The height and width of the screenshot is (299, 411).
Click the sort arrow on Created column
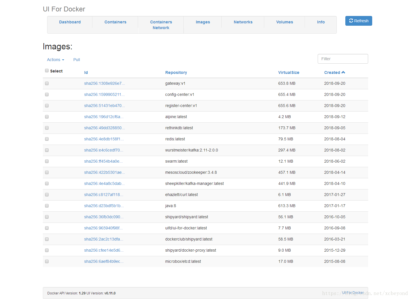click(x=343, y=72)
